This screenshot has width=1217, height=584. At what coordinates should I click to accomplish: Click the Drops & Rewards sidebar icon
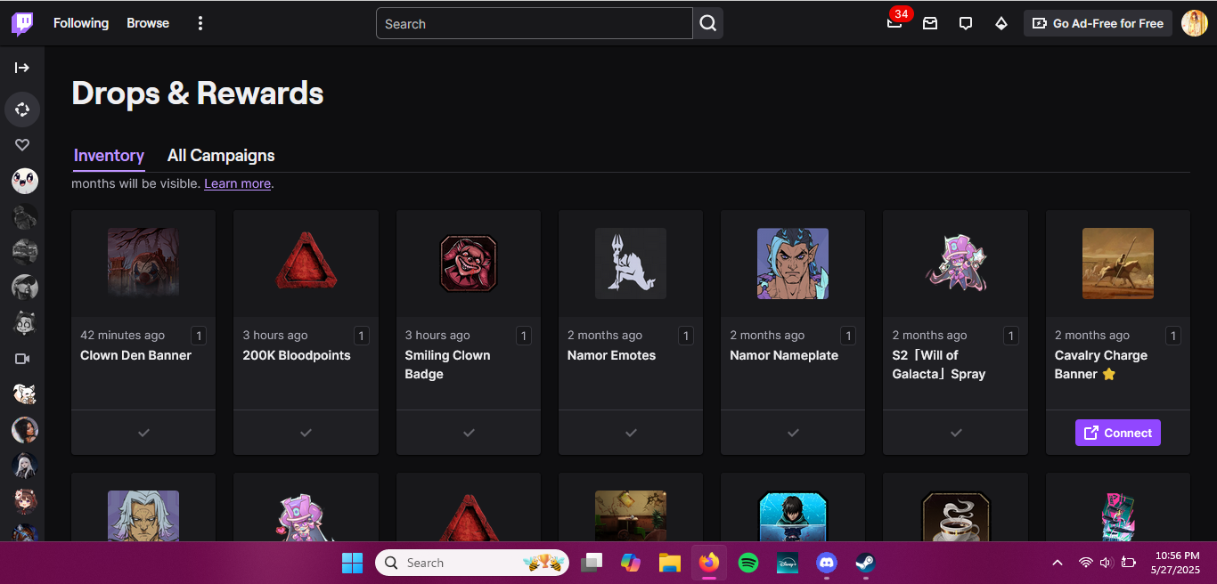(x=22, y=109)
